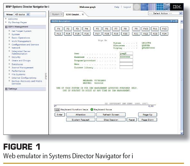Open File Systems

pos(19,74)
